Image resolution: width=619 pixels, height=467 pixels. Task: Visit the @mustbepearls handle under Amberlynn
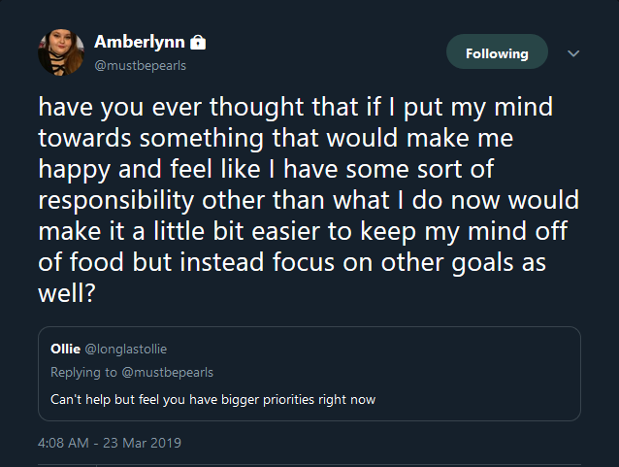140,65
